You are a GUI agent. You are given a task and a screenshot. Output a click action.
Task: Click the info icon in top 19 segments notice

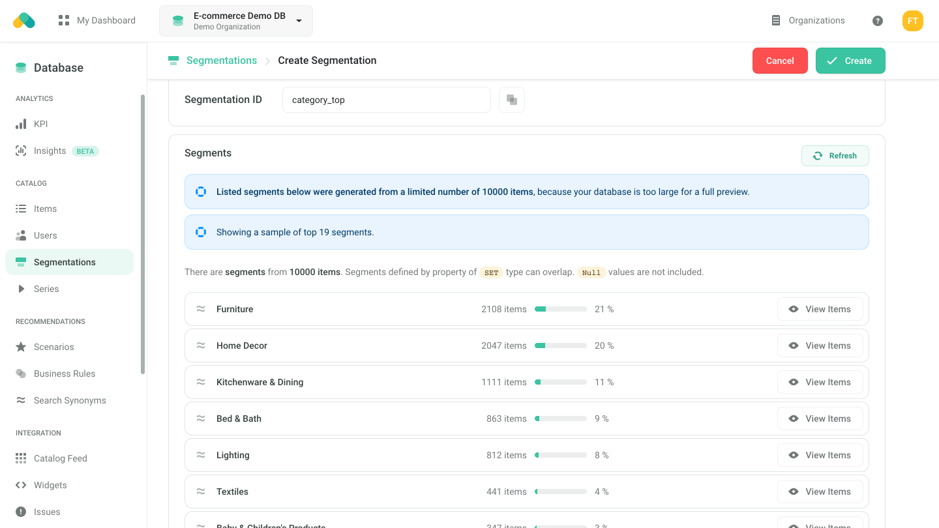[x=201, y=232]
